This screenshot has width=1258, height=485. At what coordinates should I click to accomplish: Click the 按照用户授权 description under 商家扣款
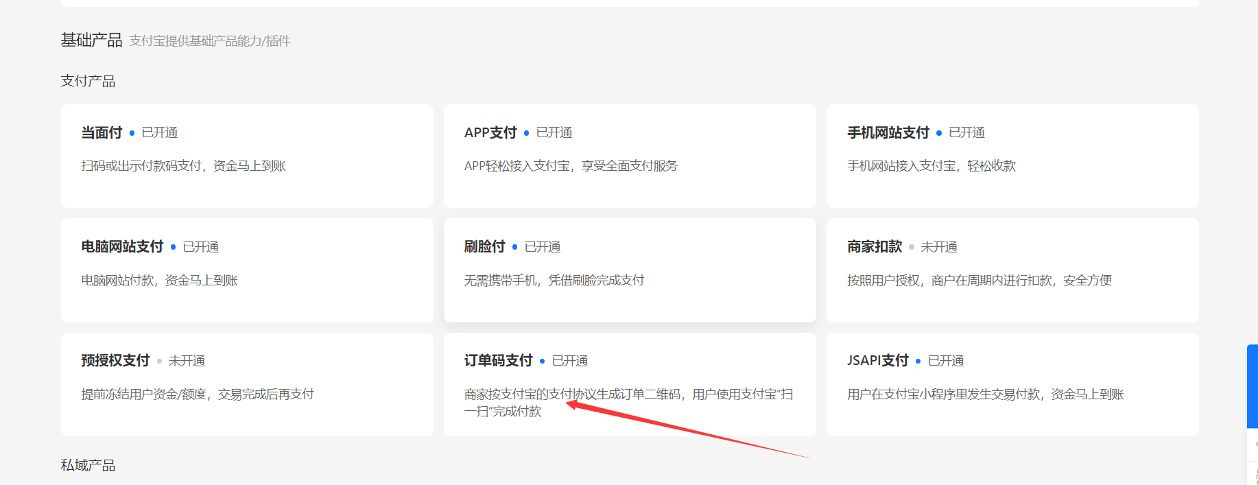point(980,280)
